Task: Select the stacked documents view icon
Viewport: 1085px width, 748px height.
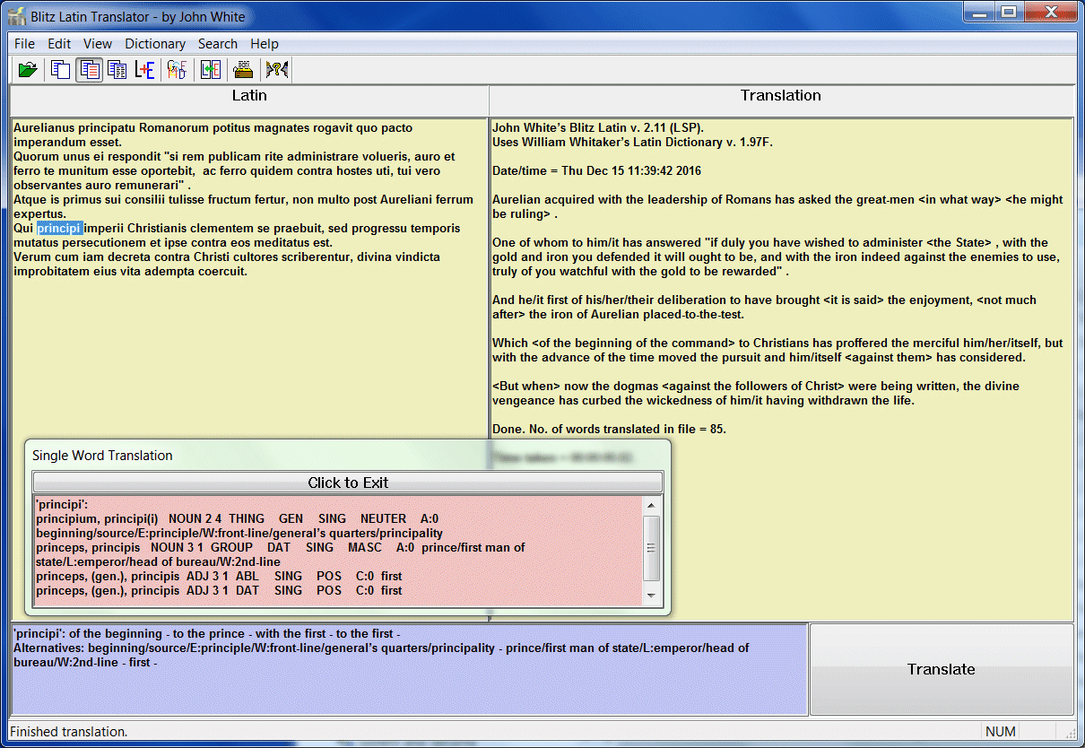Action: point(117,69)
